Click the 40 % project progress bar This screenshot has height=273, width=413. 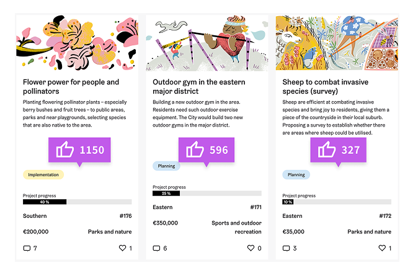77,202
